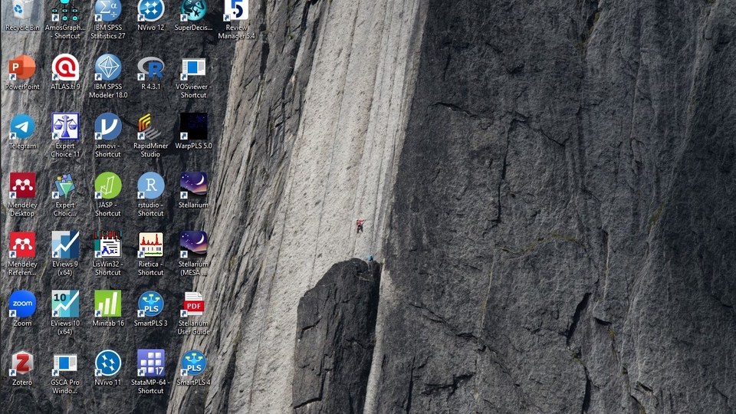Open Mendeley Reference Manager icon
Image resolution: width=736 pixels, height=414 pixels.
tap(22, 254)
